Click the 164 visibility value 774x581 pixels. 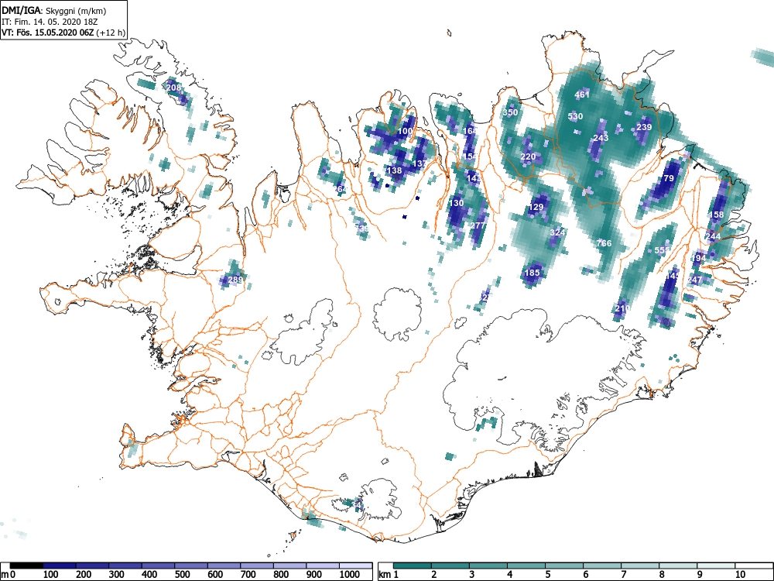[471, 131]
